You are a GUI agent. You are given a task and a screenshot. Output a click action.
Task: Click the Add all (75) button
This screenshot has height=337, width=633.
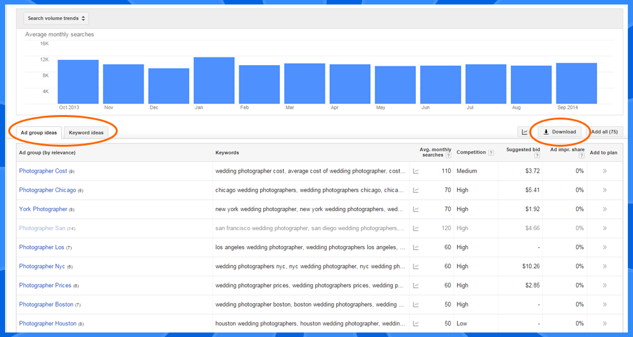click(605, 132)
